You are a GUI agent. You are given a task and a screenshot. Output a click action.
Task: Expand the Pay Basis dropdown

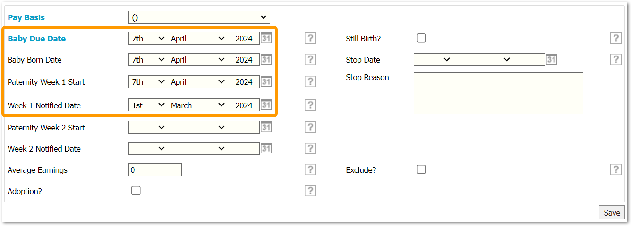199,17
